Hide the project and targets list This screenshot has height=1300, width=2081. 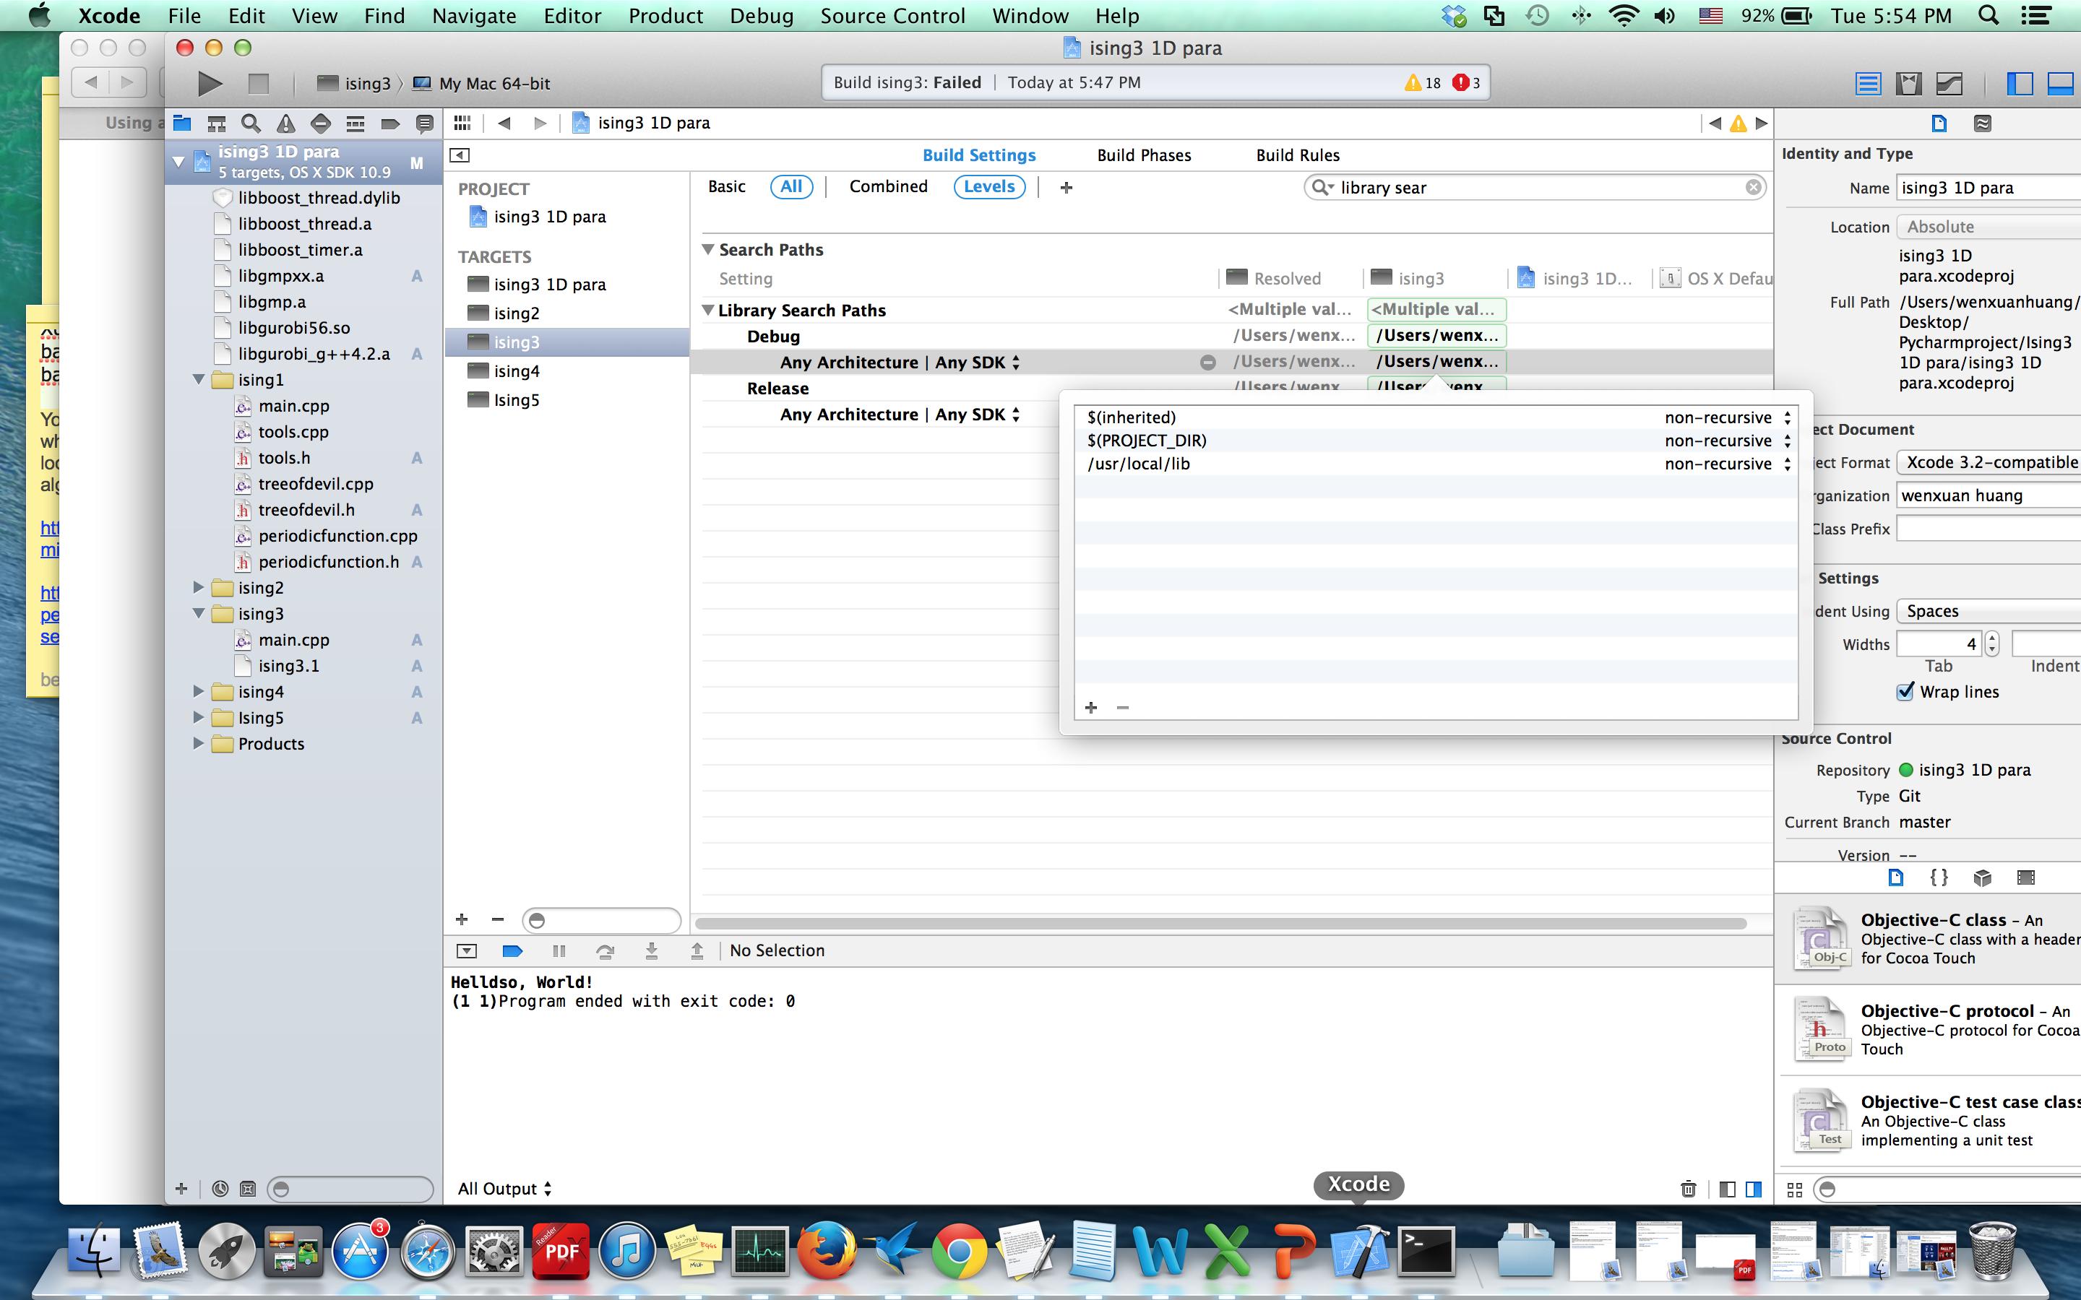(x=460, y=155)
